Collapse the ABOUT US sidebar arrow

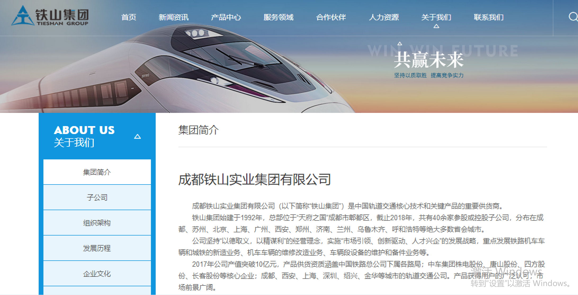(x=137, y=136)
